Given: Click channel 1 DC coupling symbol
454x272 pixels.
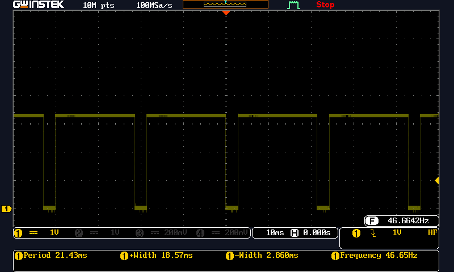Looking at the screenshot, I should coord(33,233).
